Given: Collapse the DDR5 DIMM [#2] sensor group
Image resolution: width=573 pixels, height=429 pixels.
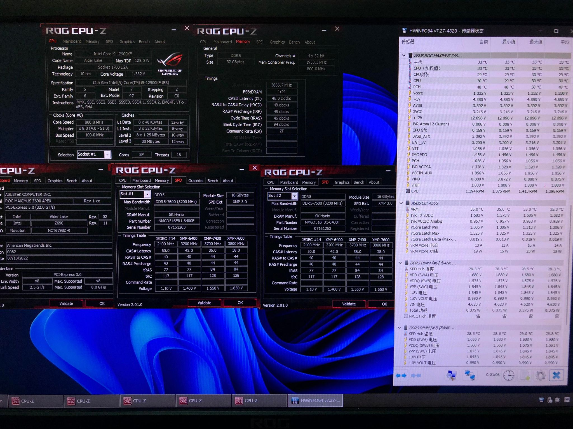Looking at the screenshot, I should coord(399,328).
